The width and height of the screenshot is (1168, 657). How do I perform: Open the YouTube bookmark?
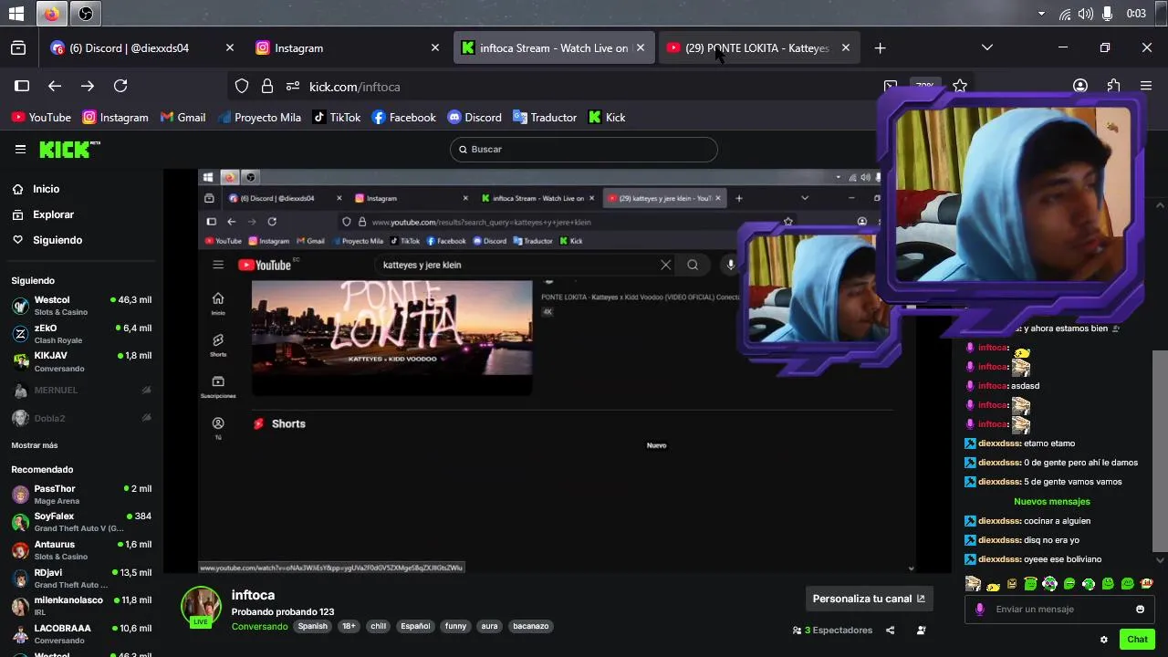pos(41,117)
